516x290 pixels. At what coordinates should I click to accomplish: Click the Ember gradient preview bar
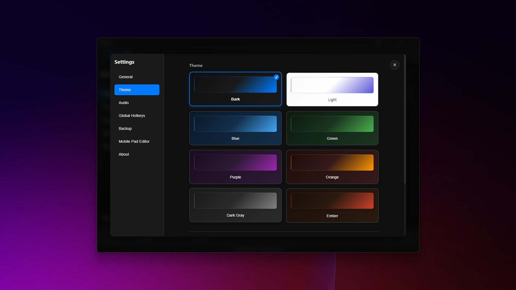(x=332, y=201)
